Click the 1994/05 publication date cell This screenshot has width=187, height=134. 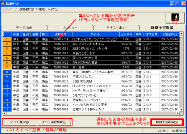pos(126,44)
